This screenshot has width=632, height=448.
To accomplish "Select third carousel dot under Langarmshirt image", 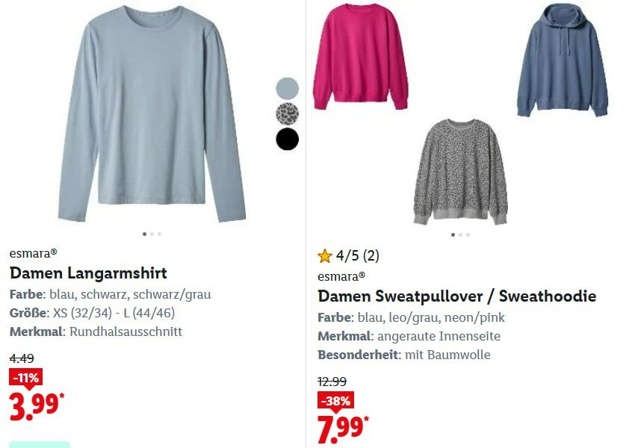I will click(x=160, y=234).
